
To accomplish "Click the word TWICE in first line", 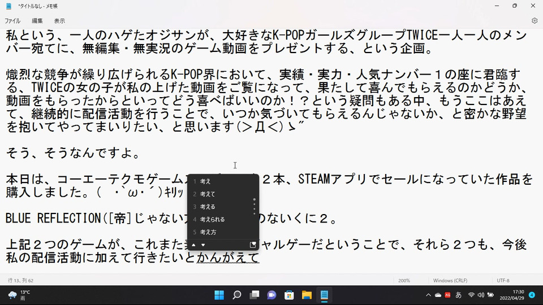I will 423,35.
